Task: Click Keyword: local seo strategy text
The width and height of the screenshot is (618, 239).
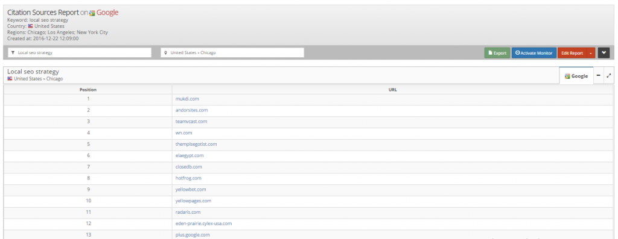Action: pos(38,20)
